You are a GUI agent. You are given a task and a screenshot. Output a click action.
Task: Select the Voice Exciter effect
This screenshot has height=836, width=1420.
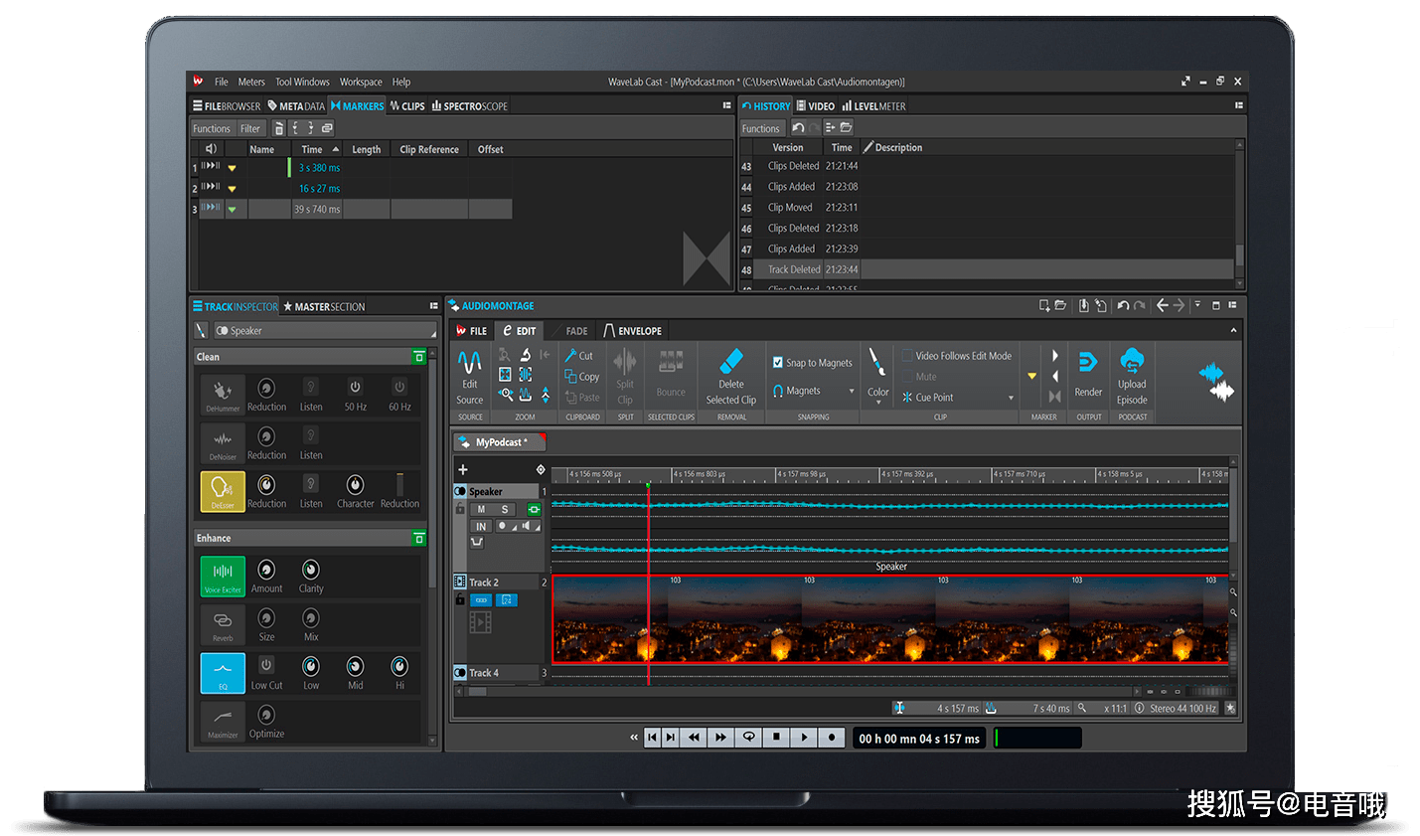click(x=223, y=575)
